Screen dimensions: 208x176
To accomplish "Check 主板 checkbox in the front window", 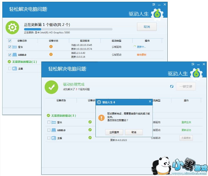I will (x=49, y=138).
